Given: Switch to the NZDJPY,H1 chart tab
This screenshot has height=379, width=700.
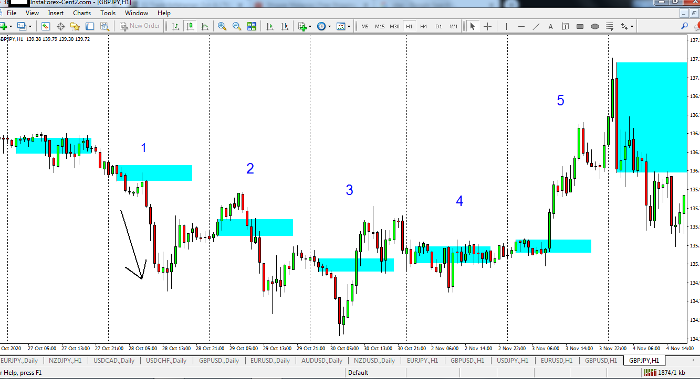Looking at the screenshot, I should (65, 361).
